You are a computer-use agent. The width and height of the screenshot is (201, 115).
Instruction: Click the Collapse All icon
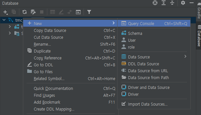172,3
